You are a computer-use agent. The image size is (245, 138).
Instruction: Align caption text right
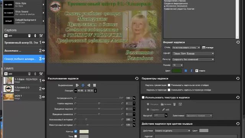tap(89, 85)
